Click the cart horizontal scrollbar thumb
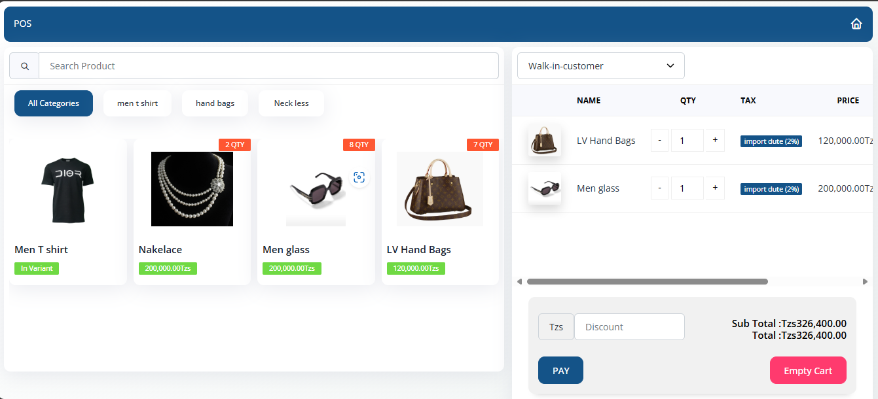The image size is (878, 399). pos(647,282)
